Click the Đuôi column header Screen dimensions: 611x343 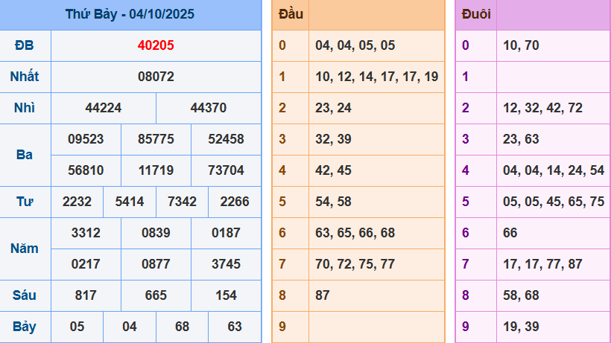476,14
